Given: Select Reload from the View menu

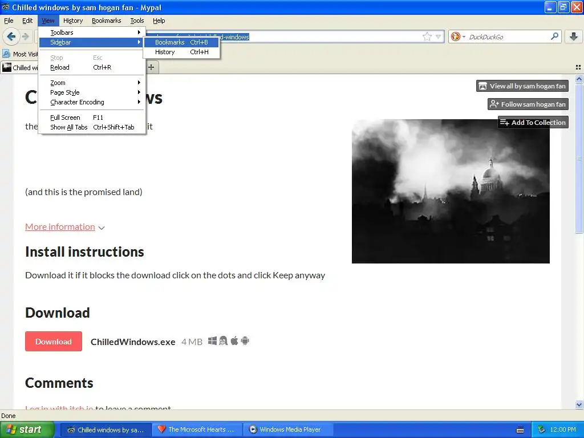Looking at the screenshot, I should pyautogui.click(x=92, y=67).
